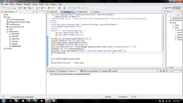
Task: Open the Window menu
Action: [53, 4]
